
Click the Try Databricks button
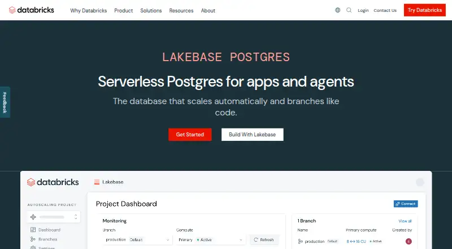coord(425,10)
